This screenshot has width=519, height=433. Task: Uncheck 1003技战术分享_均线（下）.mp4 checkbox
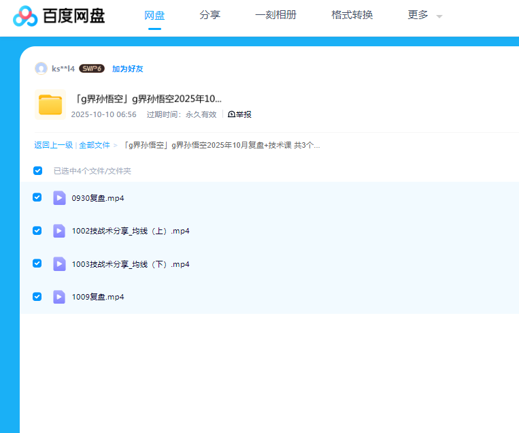pyautogui.click(x=37, y=263)
